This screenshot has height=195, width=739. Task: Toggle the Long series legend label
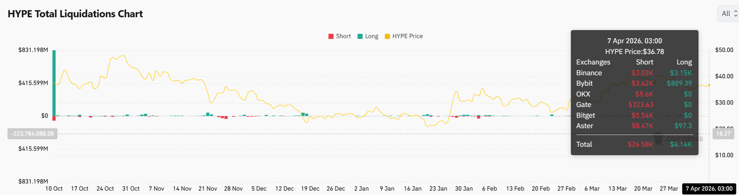tap(371, 36)
